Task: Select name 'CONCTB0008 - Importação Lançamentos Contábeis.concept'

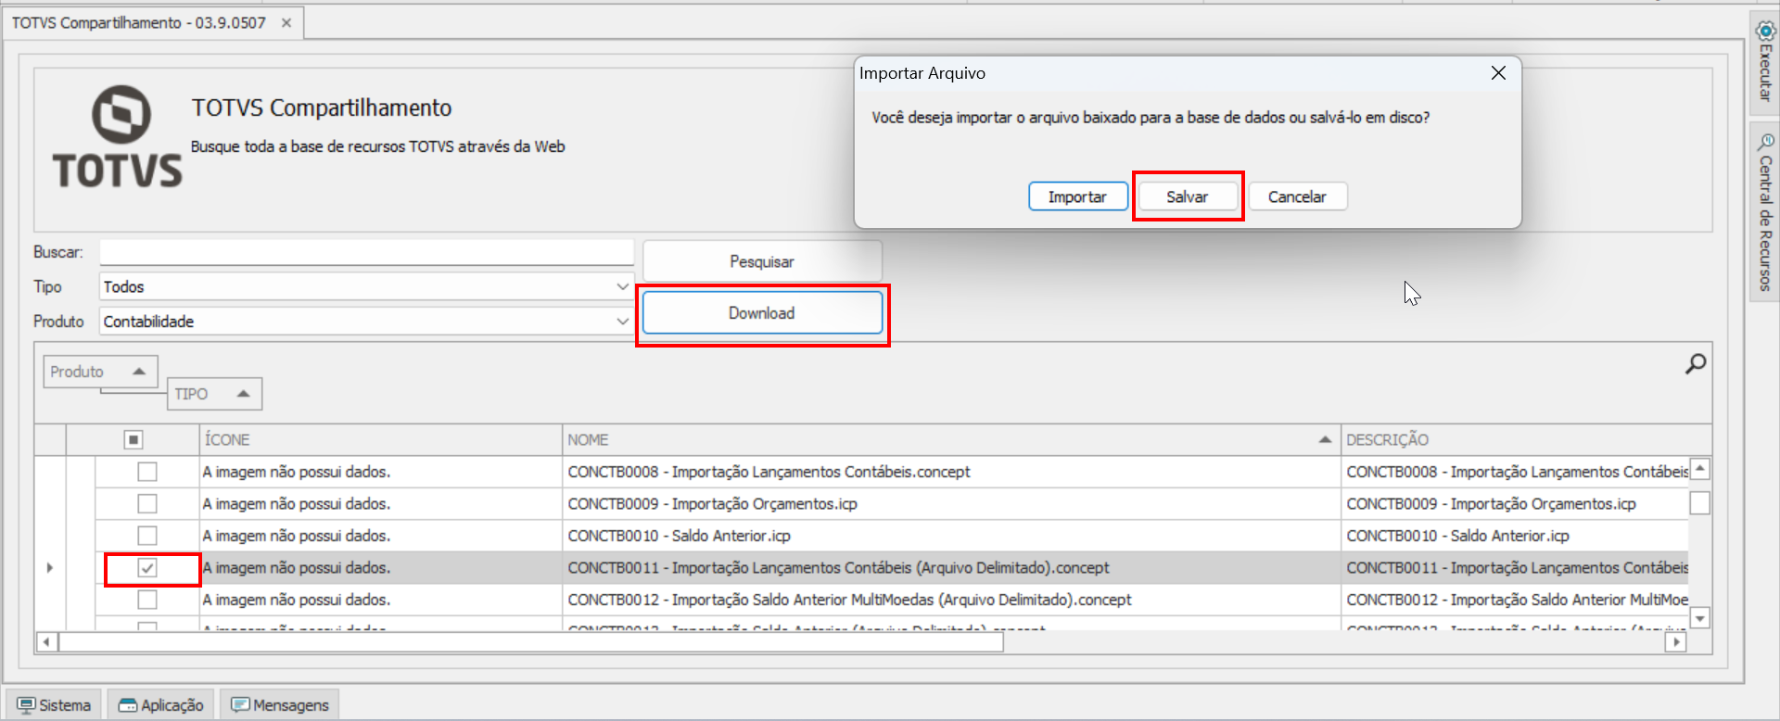Action: click(x=769, y=472)
